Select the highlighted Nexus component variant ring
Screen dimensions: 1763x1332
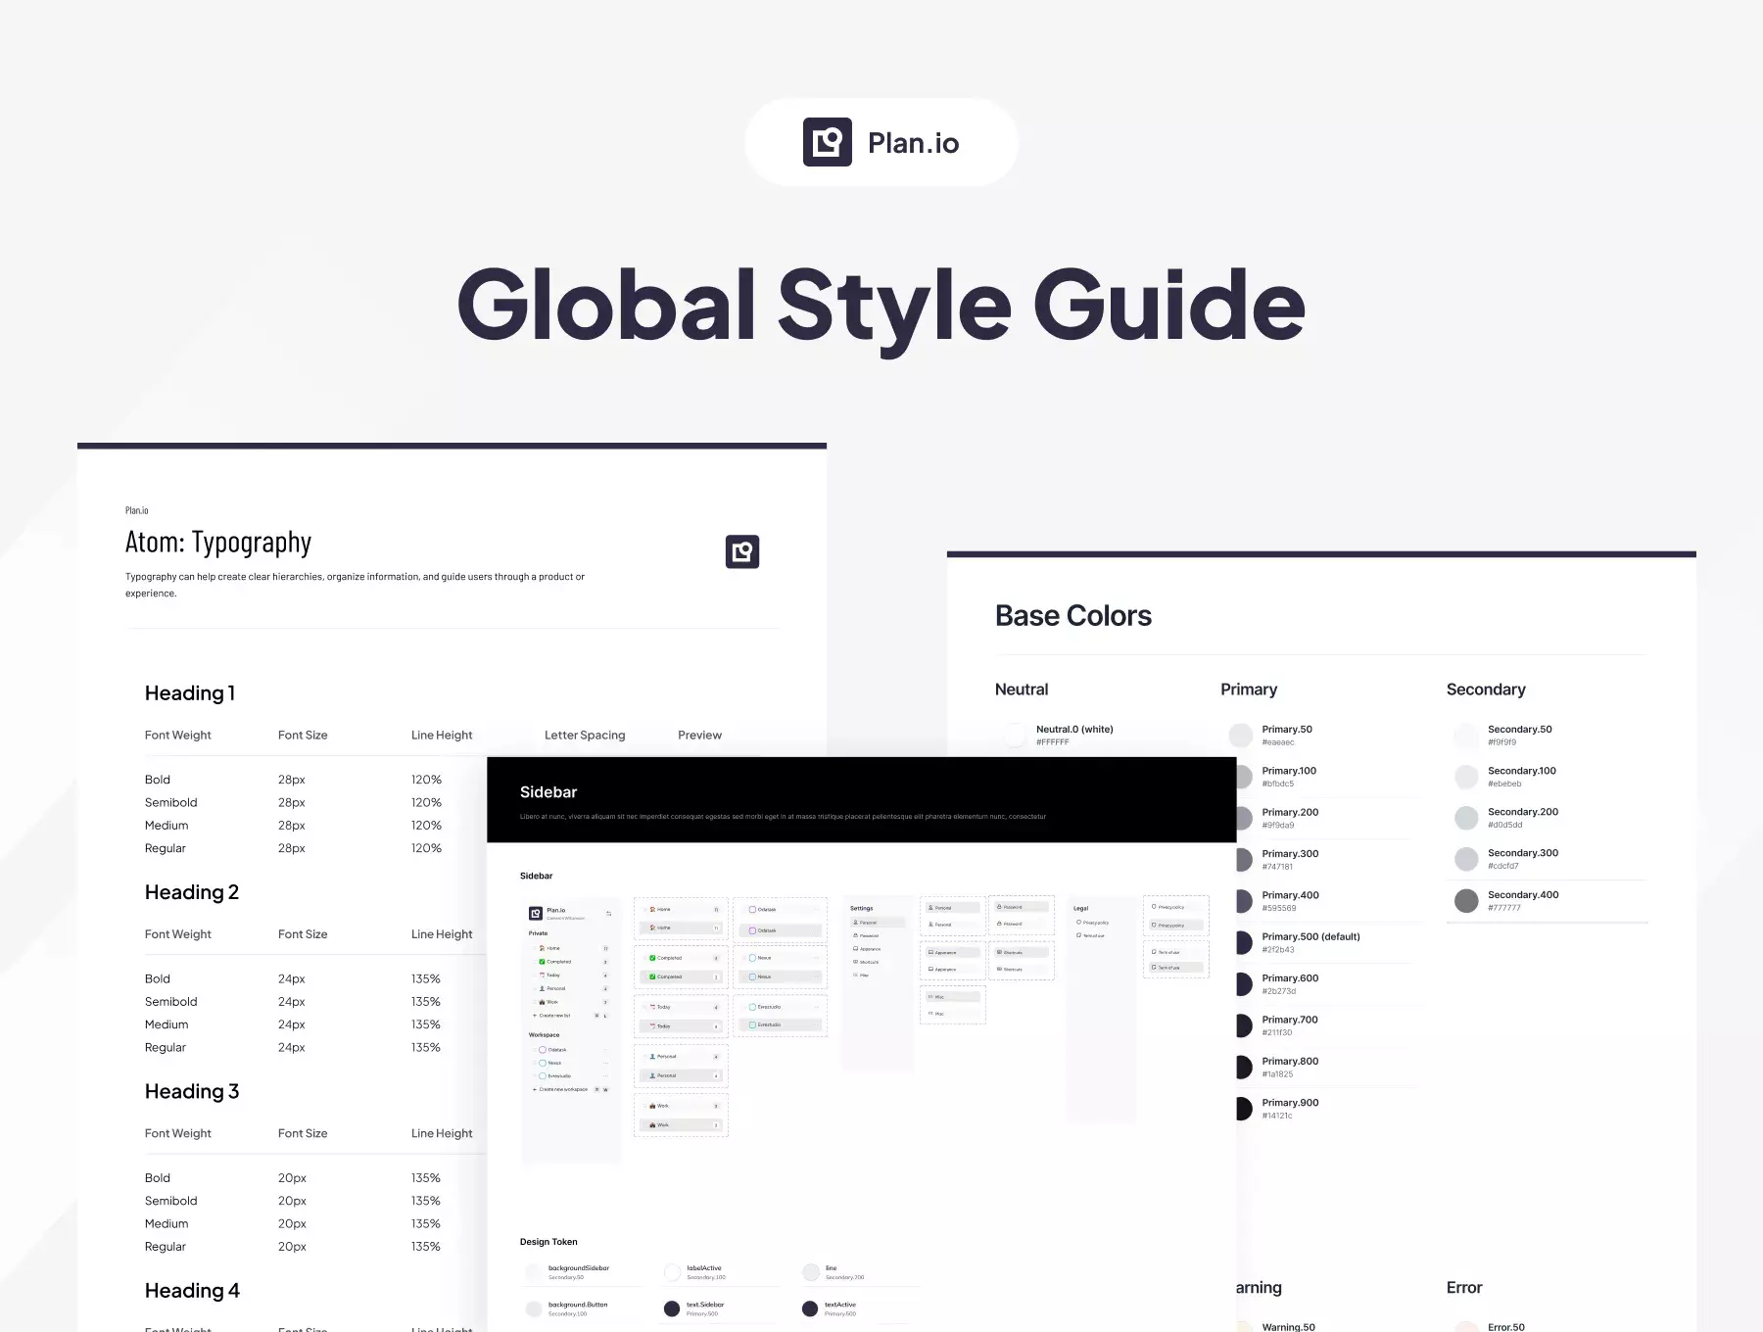[x=752, y=976]
